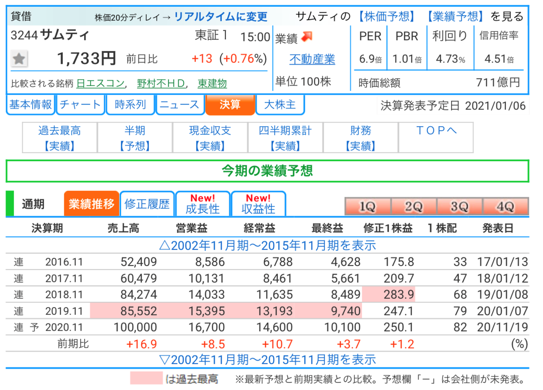Select the 2Q quarter button
This screenshot has width=543, height=390.
pyautogui.click(x=414, y=206)
